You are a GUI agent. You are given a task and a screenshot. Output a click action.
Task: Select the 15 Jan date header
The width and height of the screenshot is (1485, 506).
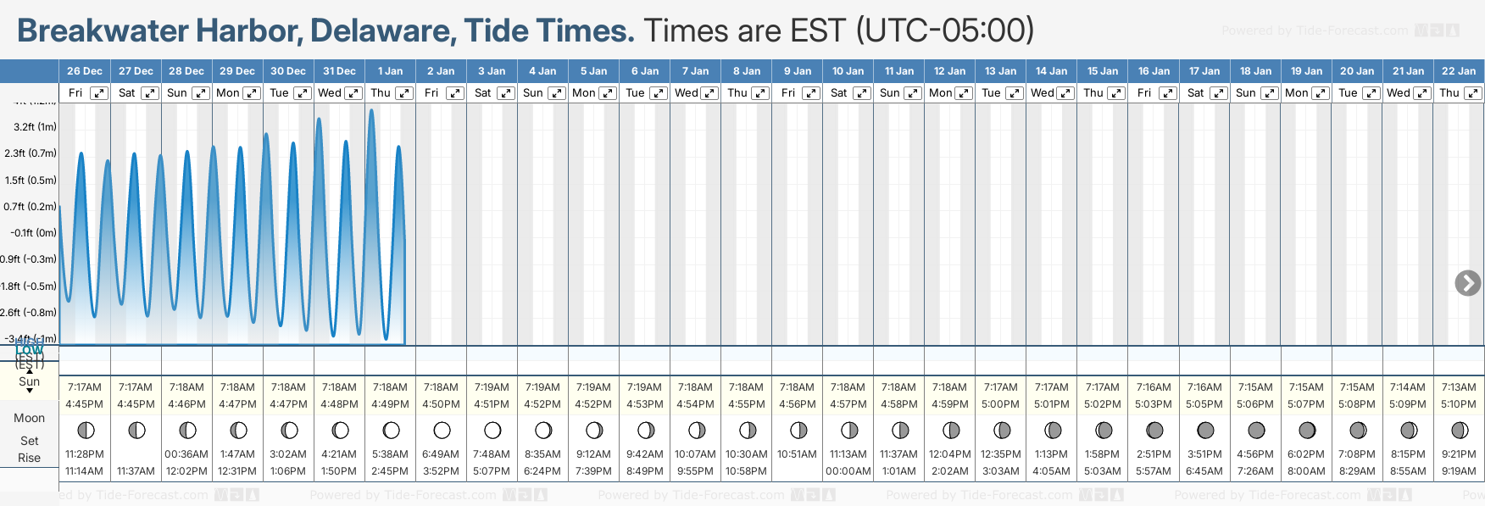pos(1103,71)
